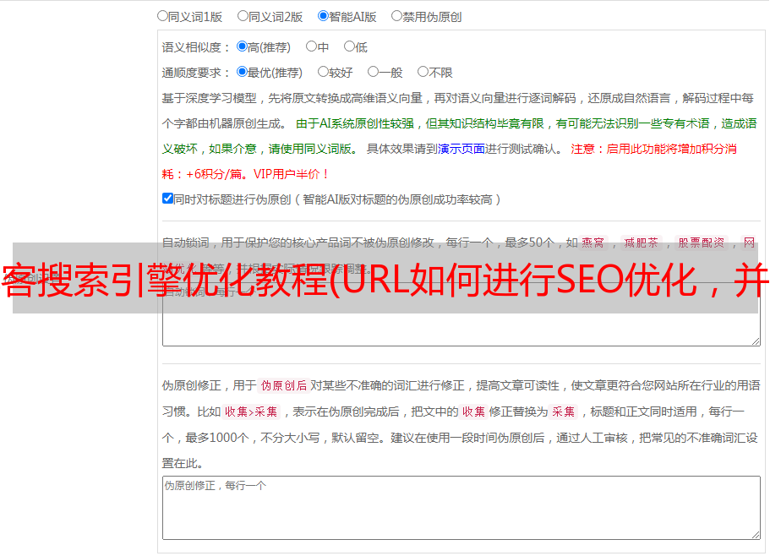Click the green AI limitation notice text

(x=459, y=136)
